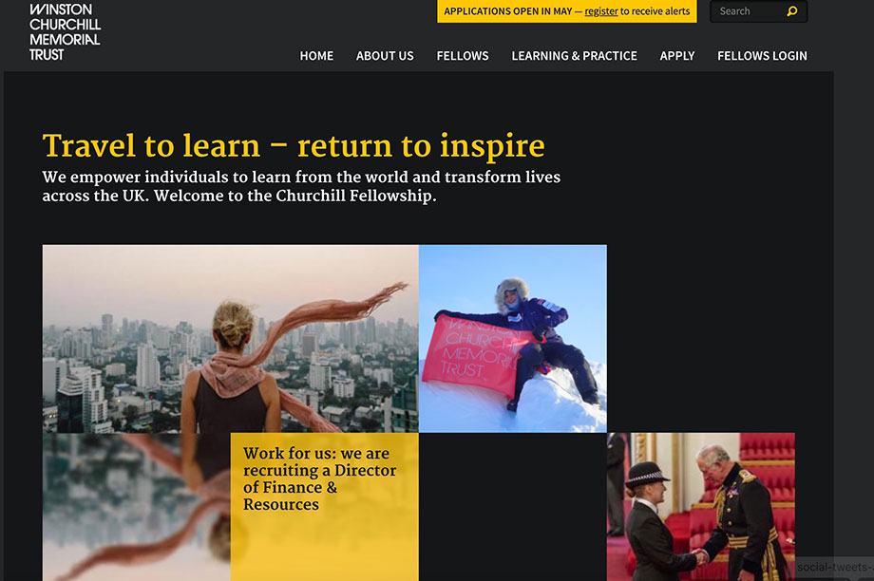This screenshot has height=581, width=874.
Task: Click the empty dark tile beside yellow box
Action: pyautogui.click(x=513, y=507)
